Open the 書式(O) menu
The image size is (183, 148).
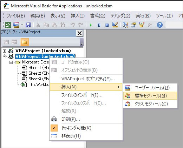click(x=98, y=16)
